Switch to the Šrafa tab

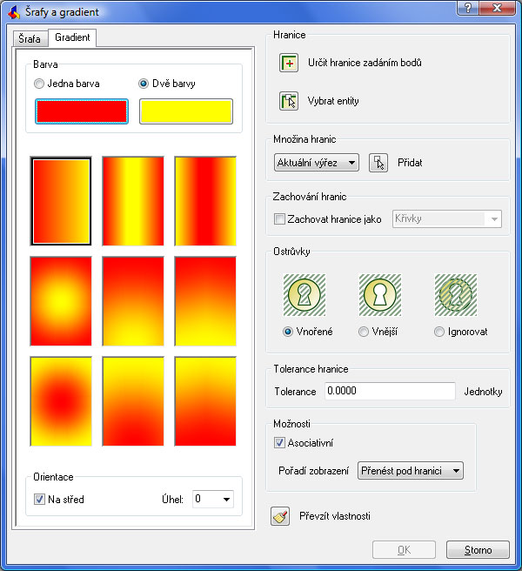29,39
